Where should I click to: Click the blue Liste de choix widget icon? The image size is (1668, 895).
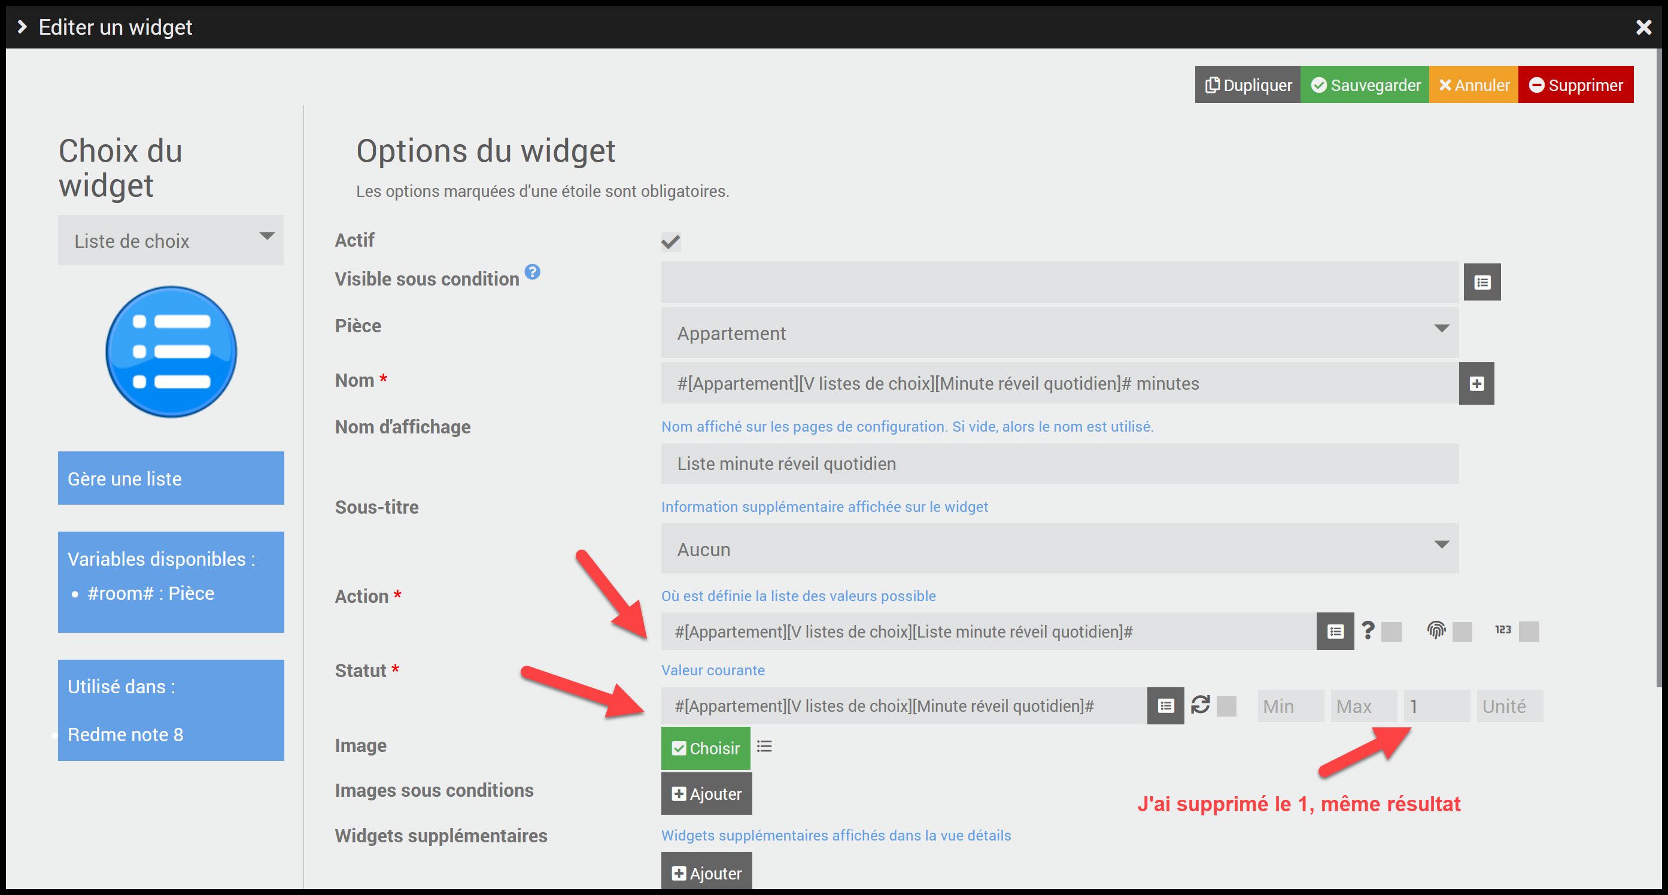(x=171, y=351)
